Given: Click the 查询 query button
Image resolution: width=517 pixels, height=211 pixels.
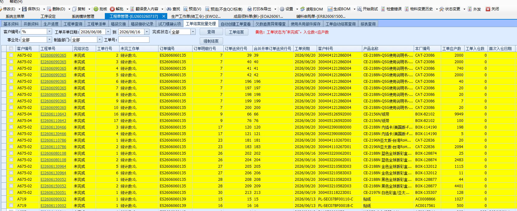Looking at the screenshot, I should point(211,32).
